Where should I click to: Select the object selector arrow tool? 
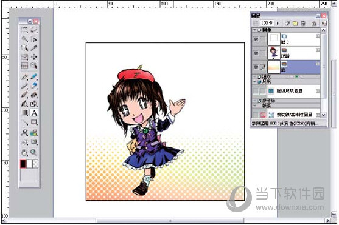[x=34, y=39]
